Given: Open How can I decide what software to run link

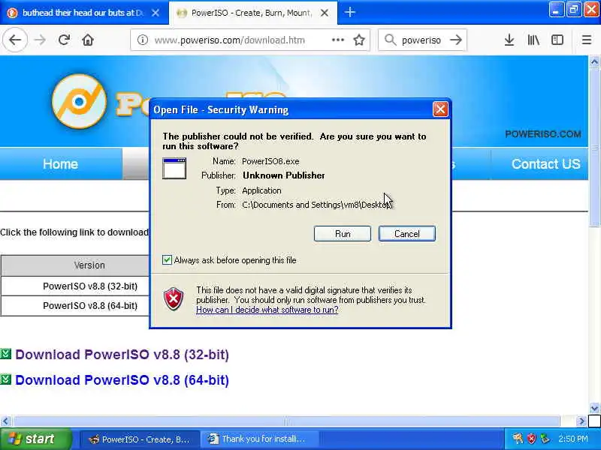Looking at the screenshot, I should point(267,310).
